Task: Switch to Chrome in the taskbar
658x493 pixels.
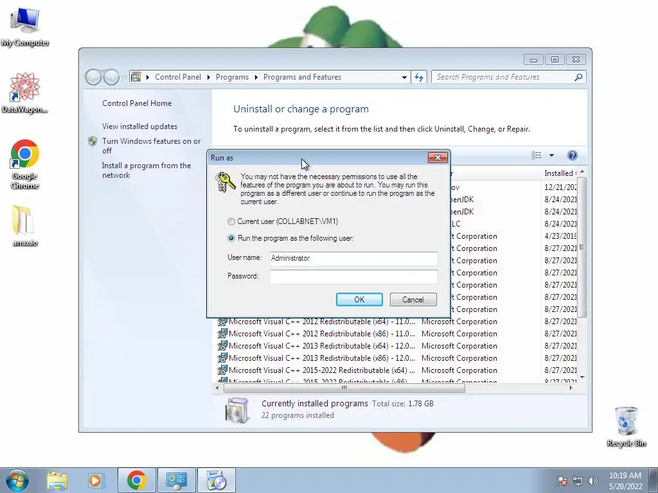Action: [x=136, y=480]
